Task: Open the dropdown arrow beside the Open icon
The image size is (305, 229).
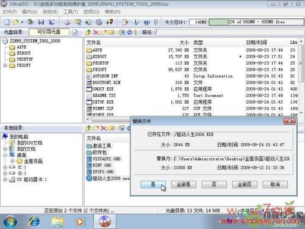Action: point(22,22)
